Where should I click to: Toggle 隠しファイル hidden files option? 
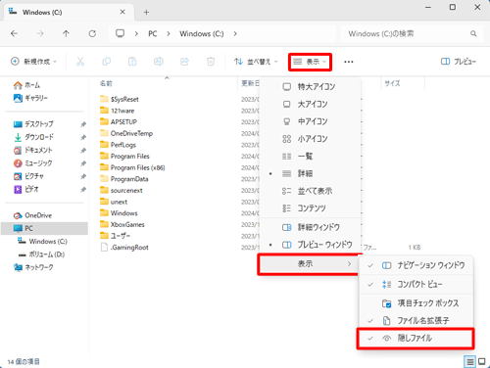point(416,339)
